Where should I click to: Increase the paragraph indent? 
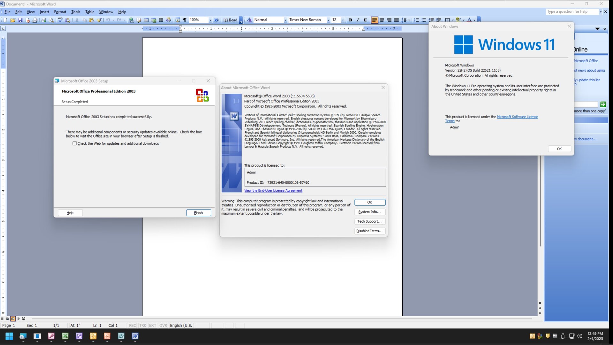pyautogui.click(x=439, y=20)
